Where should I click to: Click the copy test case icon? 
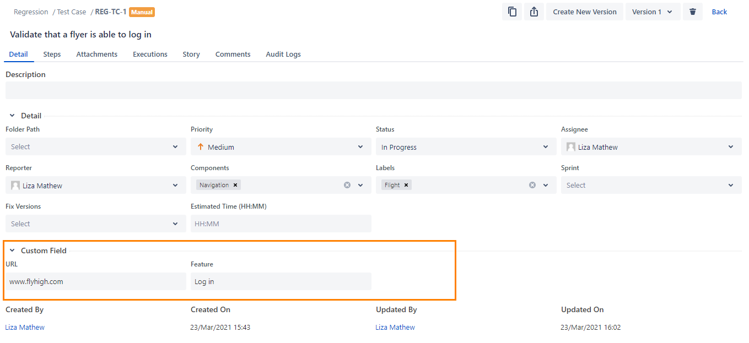pyautogui.click(x=512, y=12)
